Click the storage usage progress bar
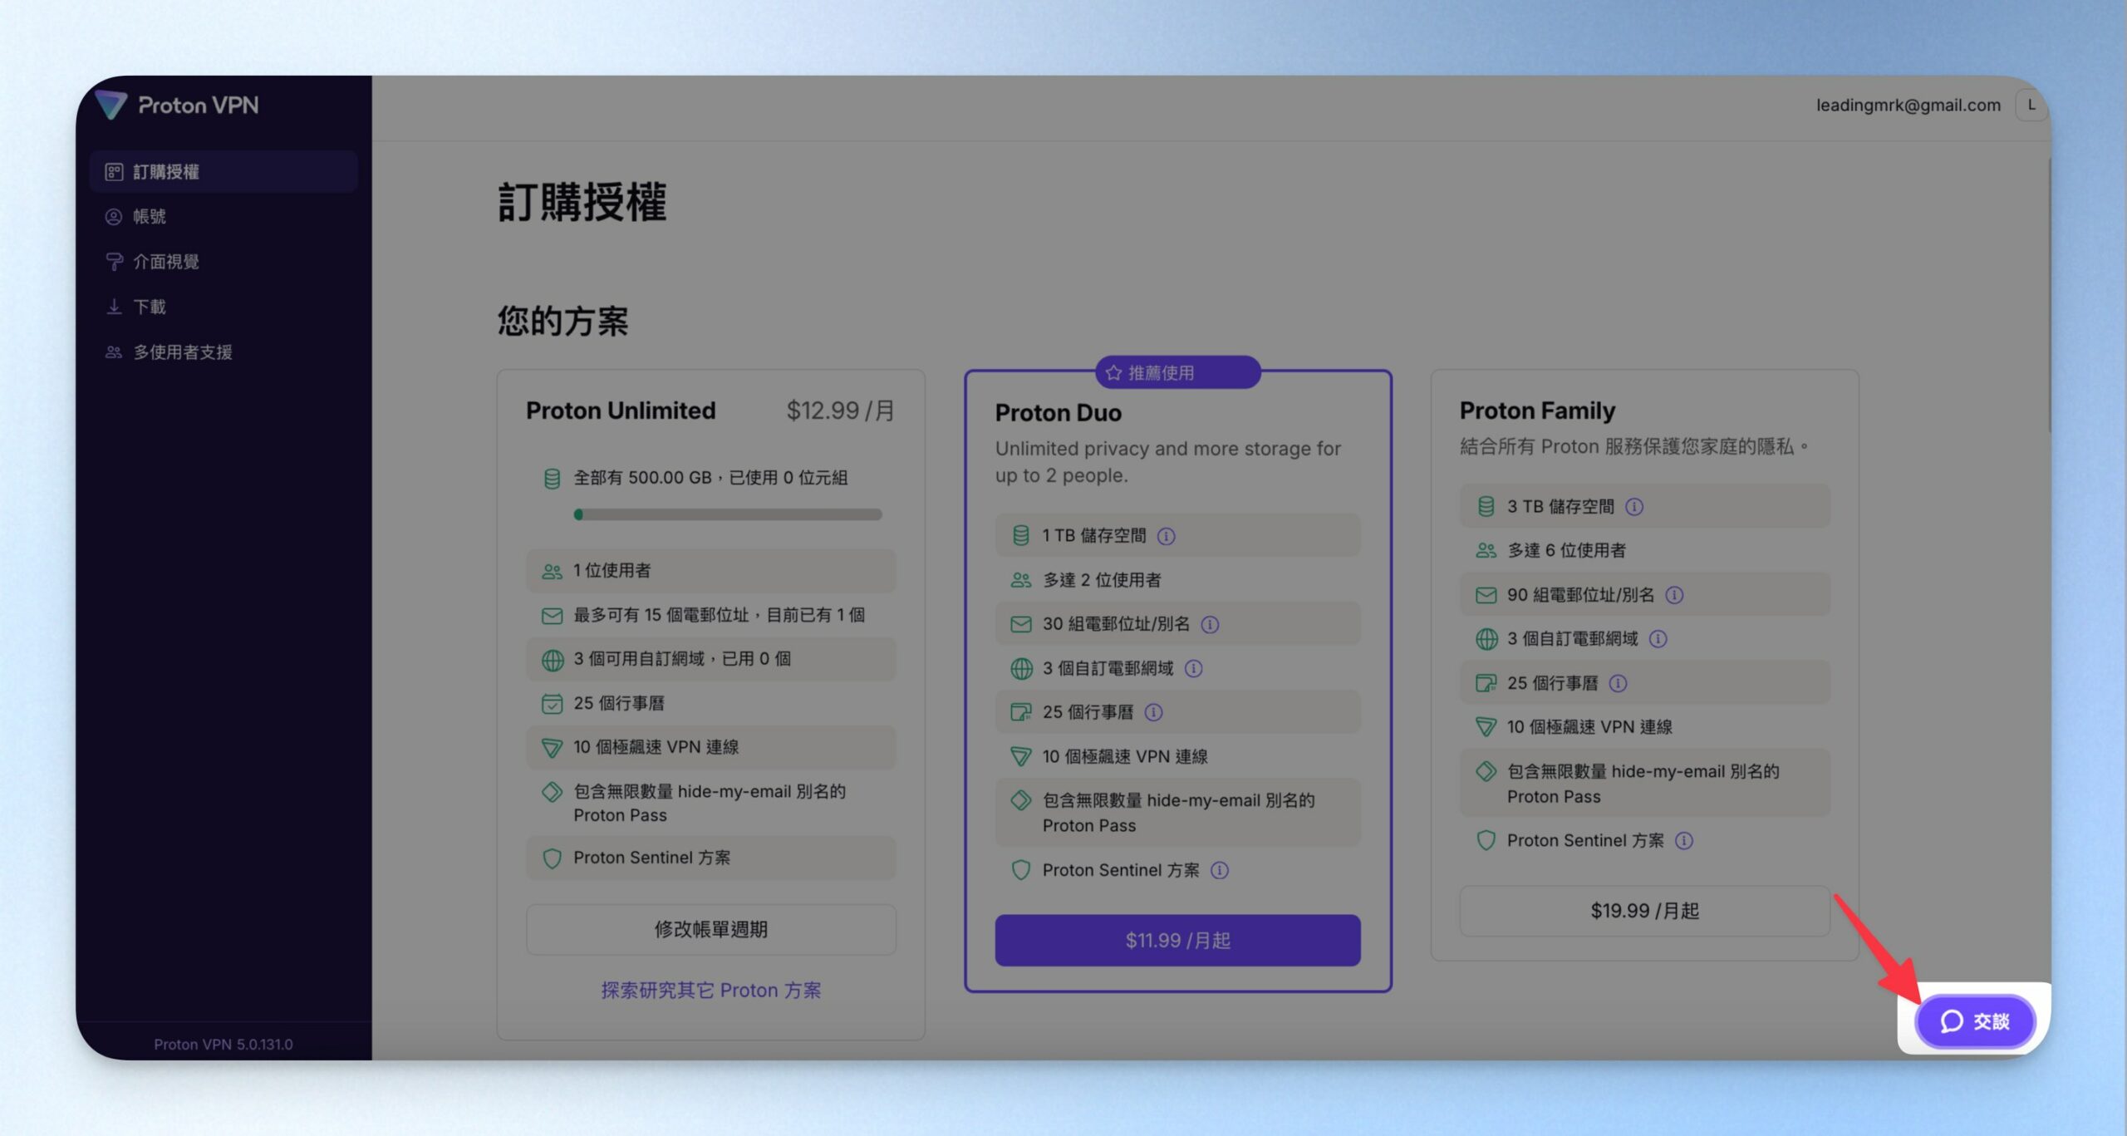2127x1136 pixels. click(727, 514)
